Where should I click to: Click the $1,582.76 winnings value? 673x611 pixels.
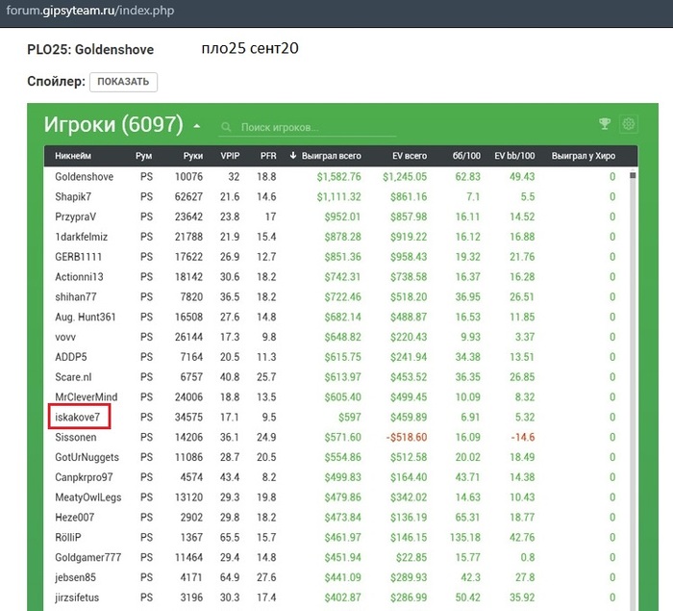click(339, 177)
